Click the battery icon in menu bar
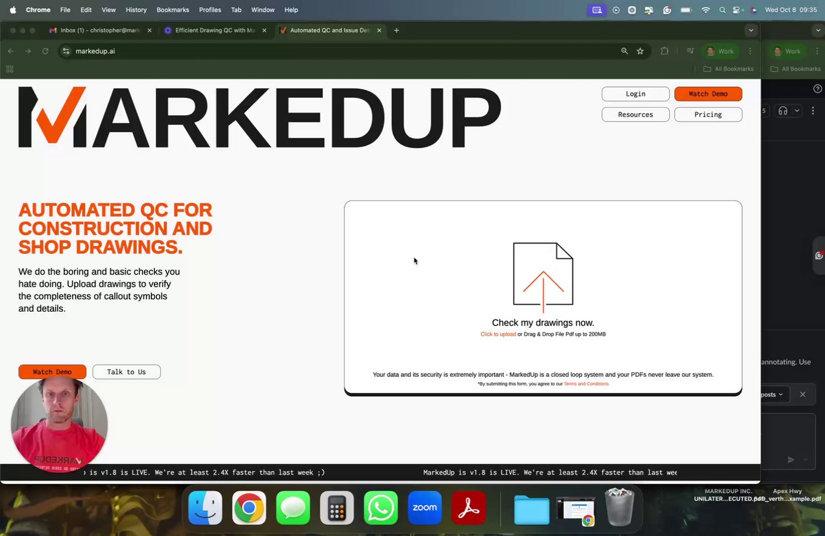This screenshot has width=825, height=536. pos(686,10)
